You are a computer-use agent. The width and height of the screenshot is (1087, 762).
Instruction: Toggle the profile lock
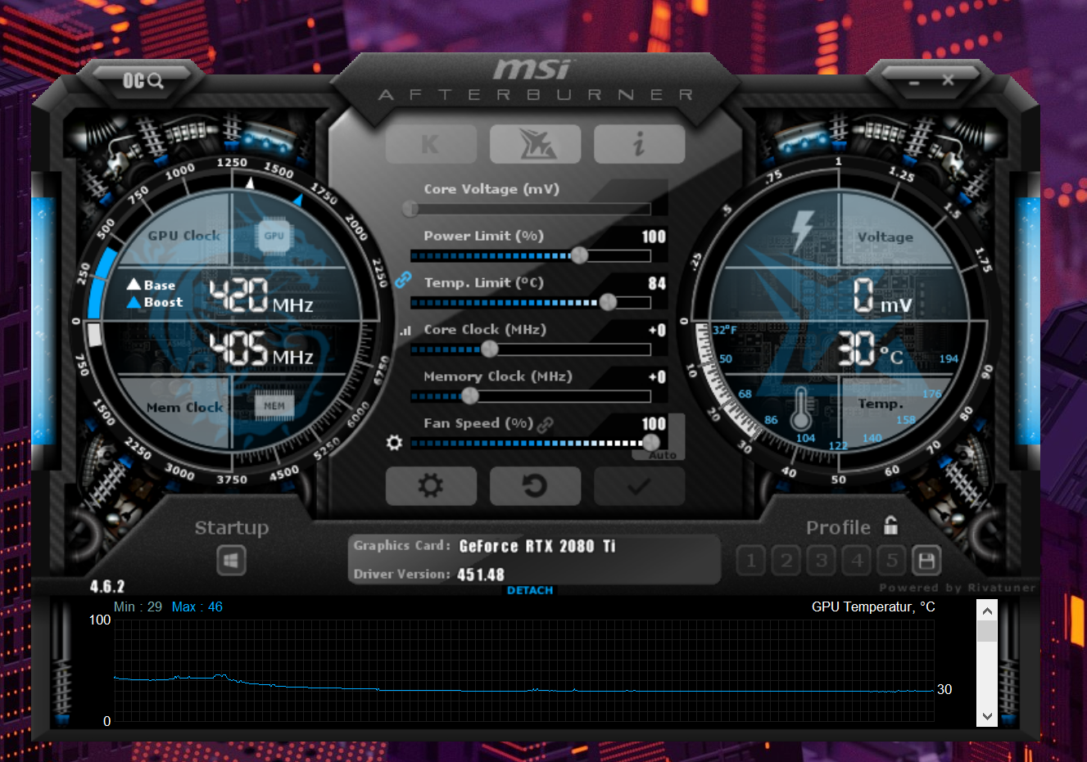point(891,525)
